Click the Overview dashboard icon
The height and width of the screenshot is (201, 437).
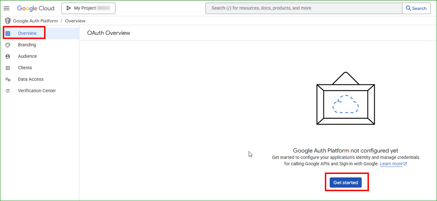(8, 33)
